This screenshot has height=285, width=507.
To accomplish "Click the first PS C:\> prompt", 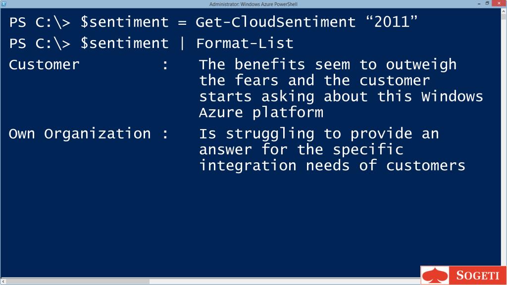I will [40, 23].
